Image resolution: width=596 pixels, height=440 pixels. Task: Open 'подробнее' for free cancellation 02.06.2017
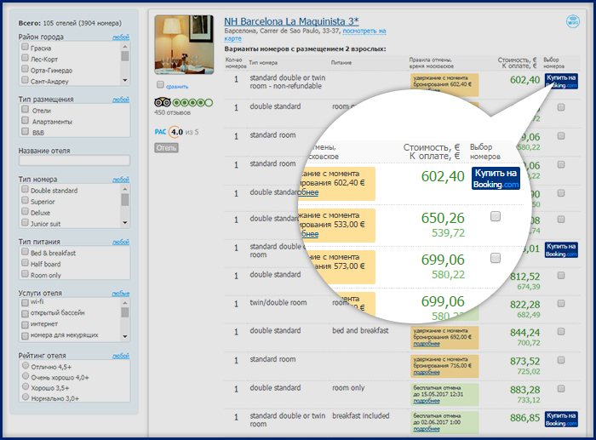pos(427,429)
